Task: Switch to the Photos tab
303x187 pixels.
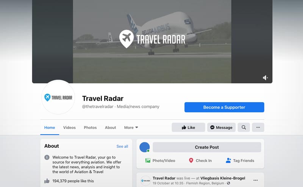Action: [x=90, y=127]
